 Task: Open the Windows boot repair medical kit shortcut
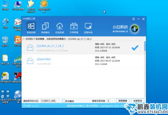point(17,25)
